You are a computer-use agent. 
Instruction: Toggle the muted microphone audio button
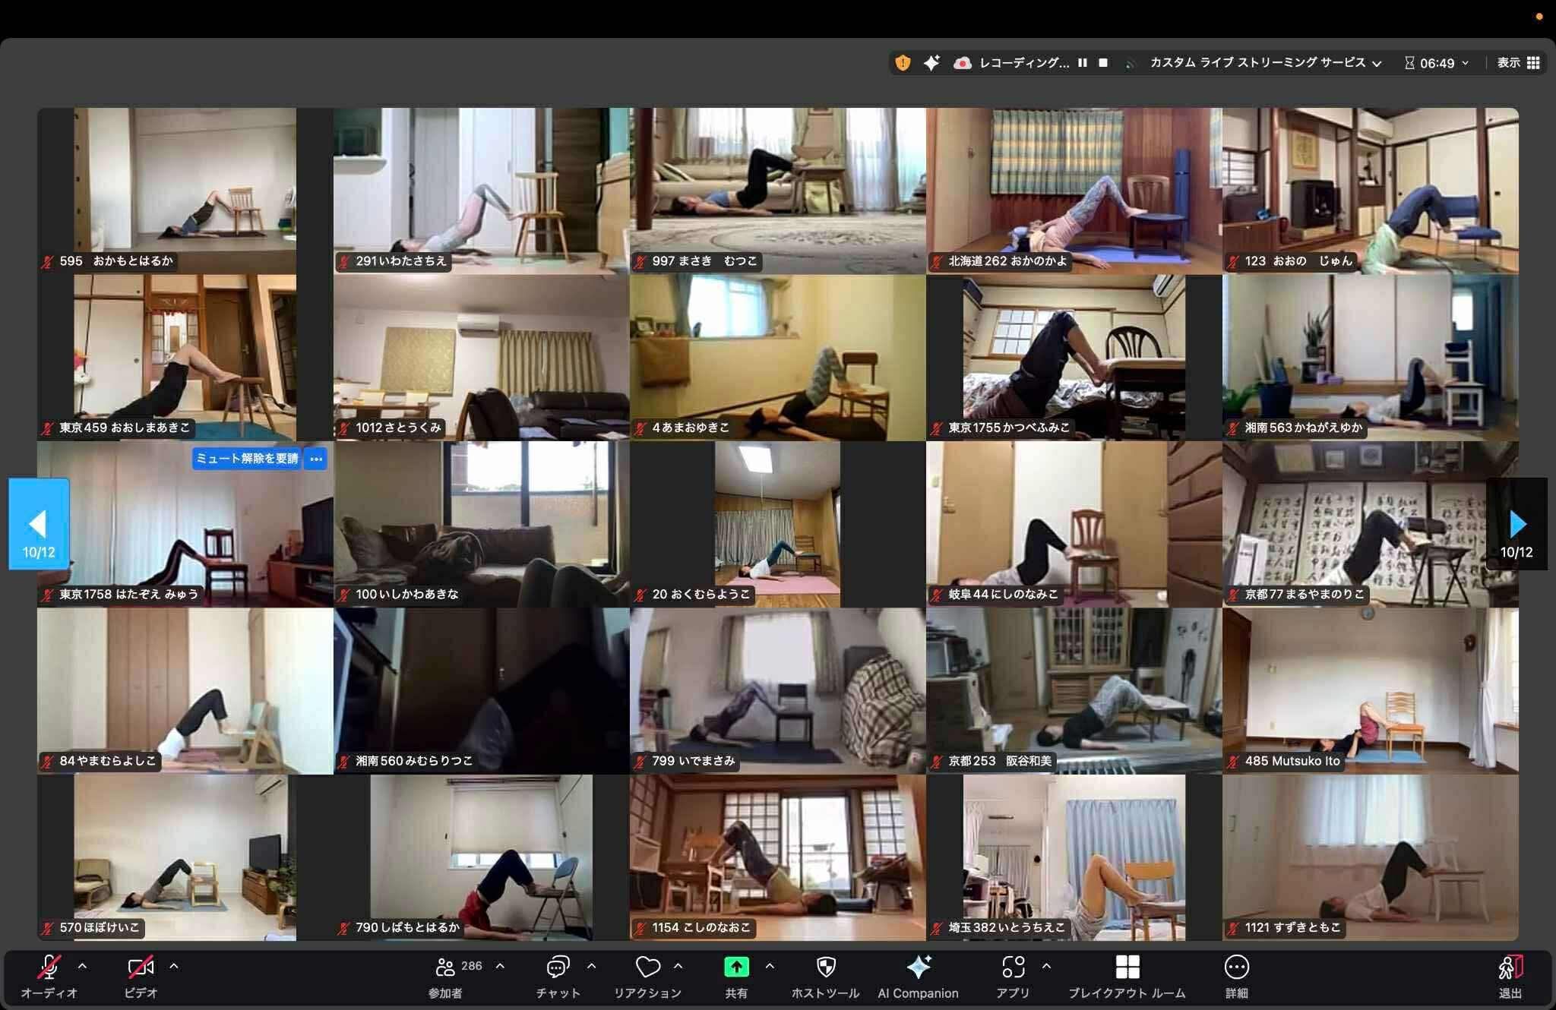click(49, 967)
